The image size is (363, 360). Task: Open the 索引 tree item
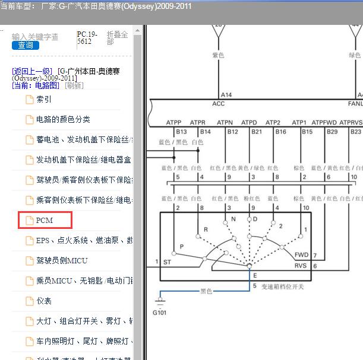click(x=44, y=100)
